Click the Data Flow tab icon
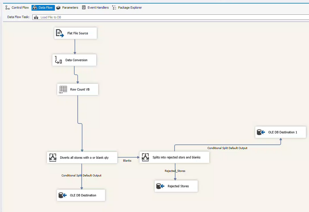Image resolution: width=309 pixels, height=212 pixels. pos(35,8)
